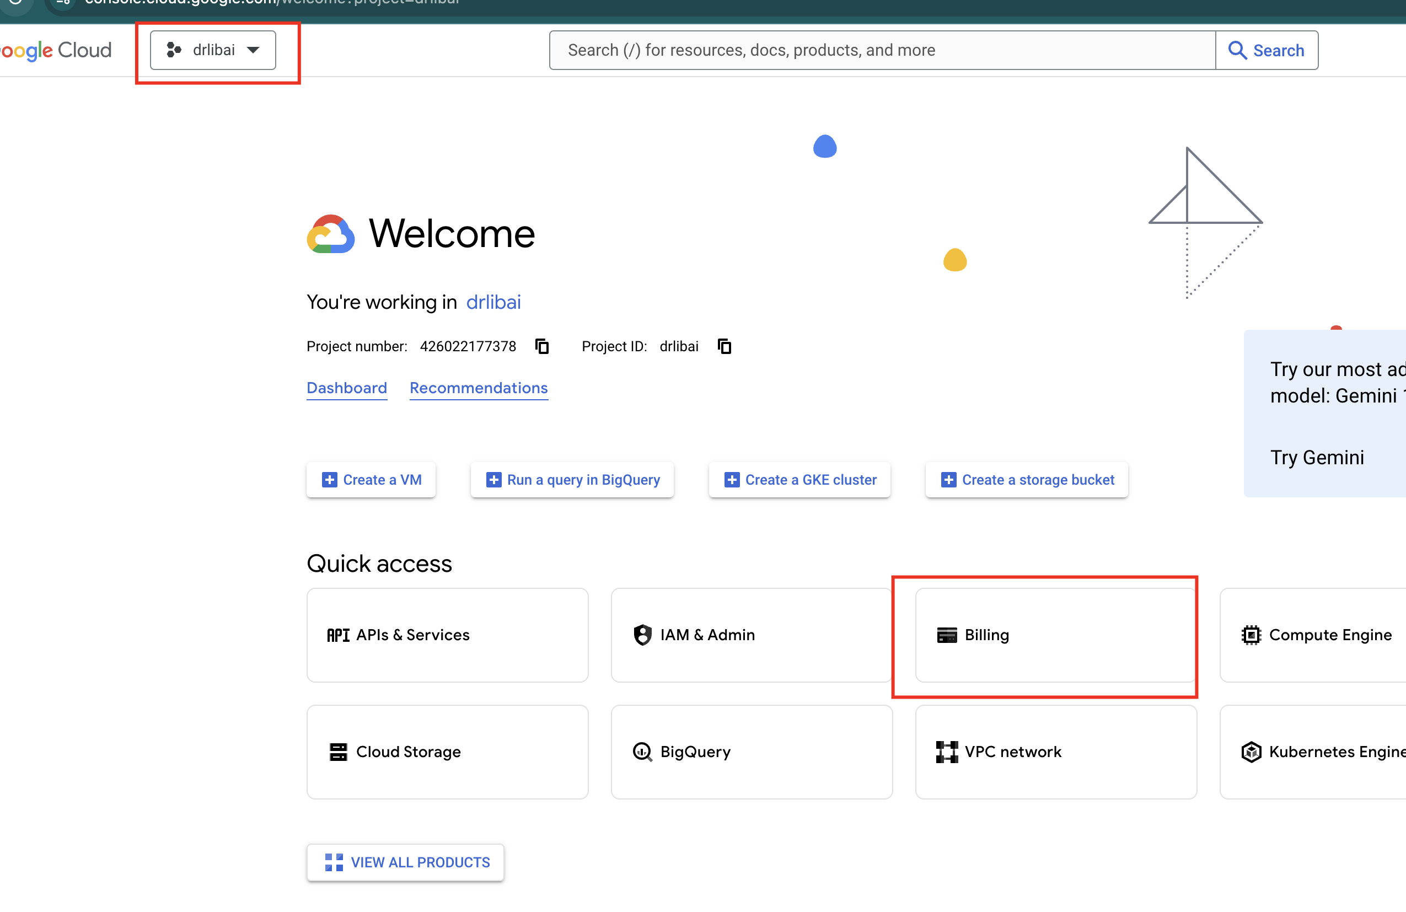The width and height of the screenshot is (1406, 912).
Task: Click View All Products
Action: point(405,862)
